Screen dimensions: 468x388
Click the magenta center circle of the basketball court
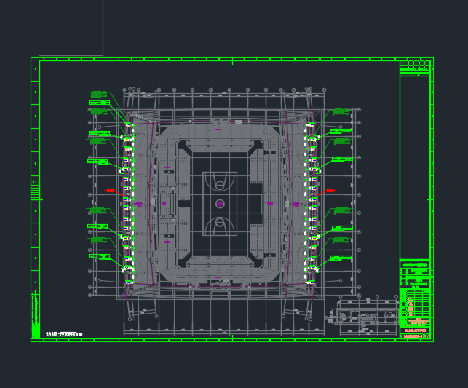220,204
